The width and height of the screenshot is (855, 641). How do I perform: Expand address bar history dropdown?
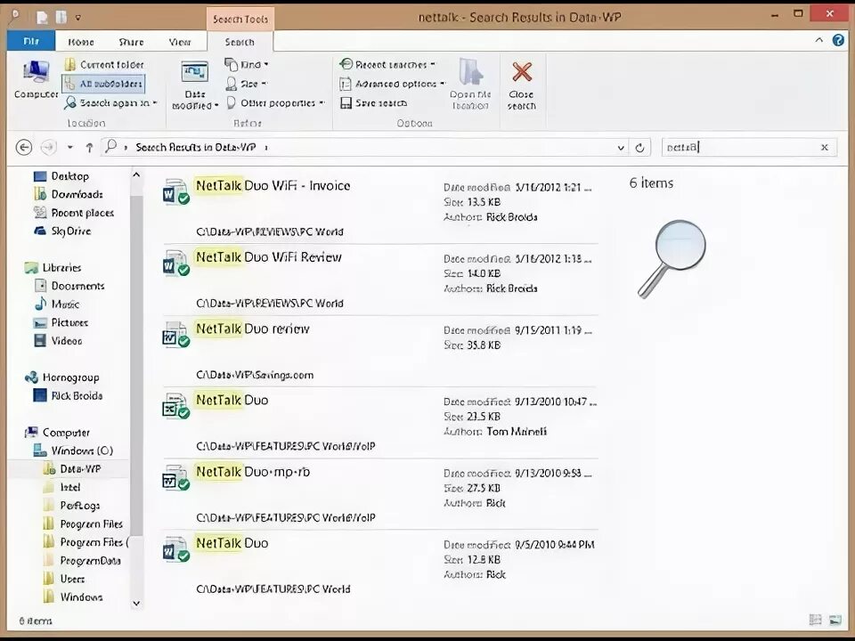[621, 147]
